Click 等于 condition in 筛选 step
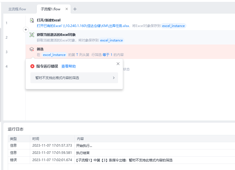This screenshot has height=170, width=235. [106, 55]
